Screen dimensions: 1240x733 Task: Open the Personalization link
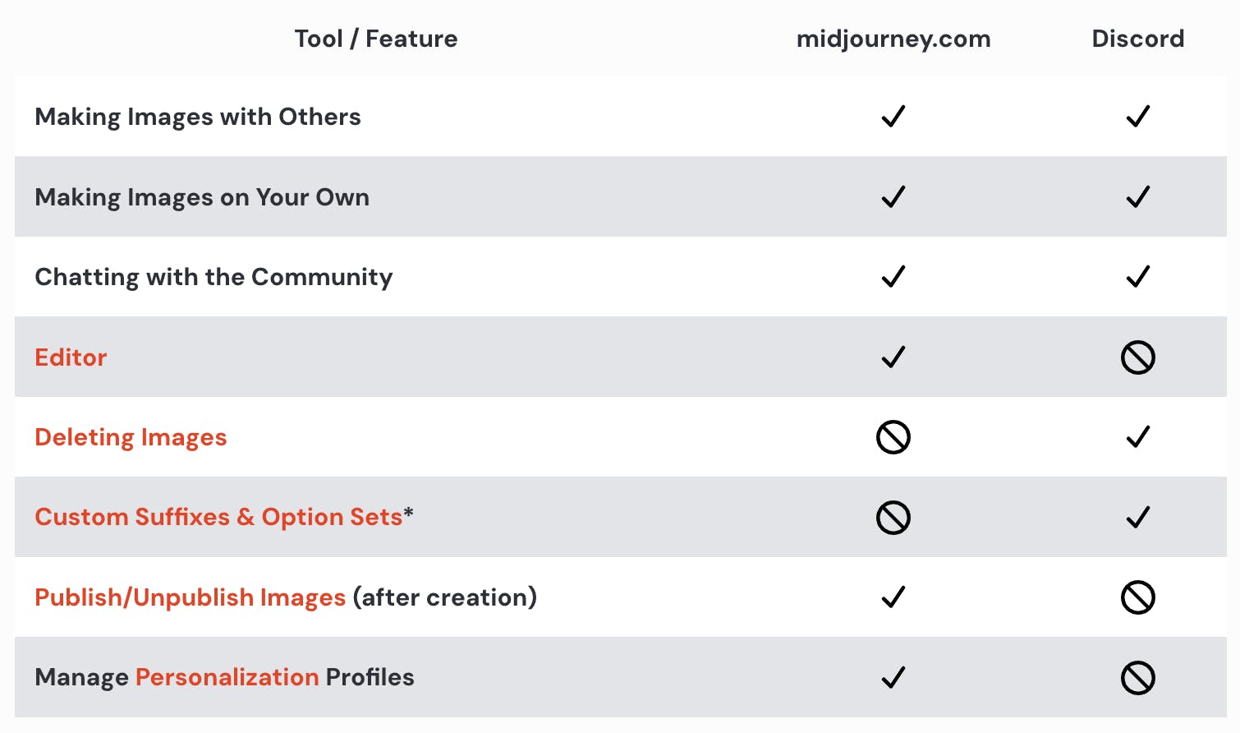click(227, 677)
